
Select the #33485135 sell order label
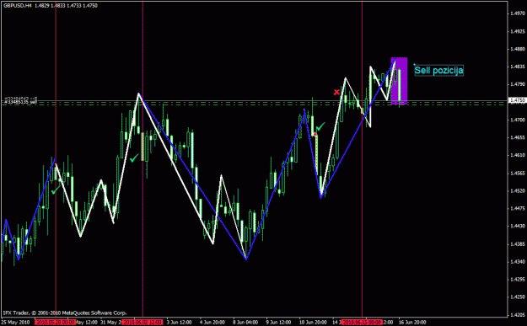20,101
